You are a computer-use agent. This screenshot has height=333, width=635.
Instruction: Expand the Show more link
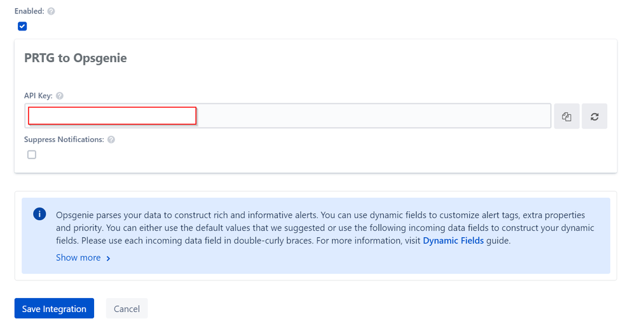coord(83,258)
